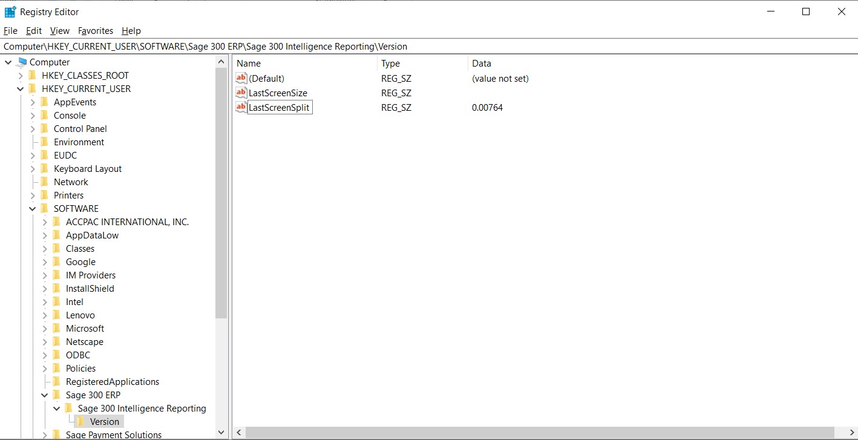Open the File menu

pyautogui.click(x=10, y=31)
